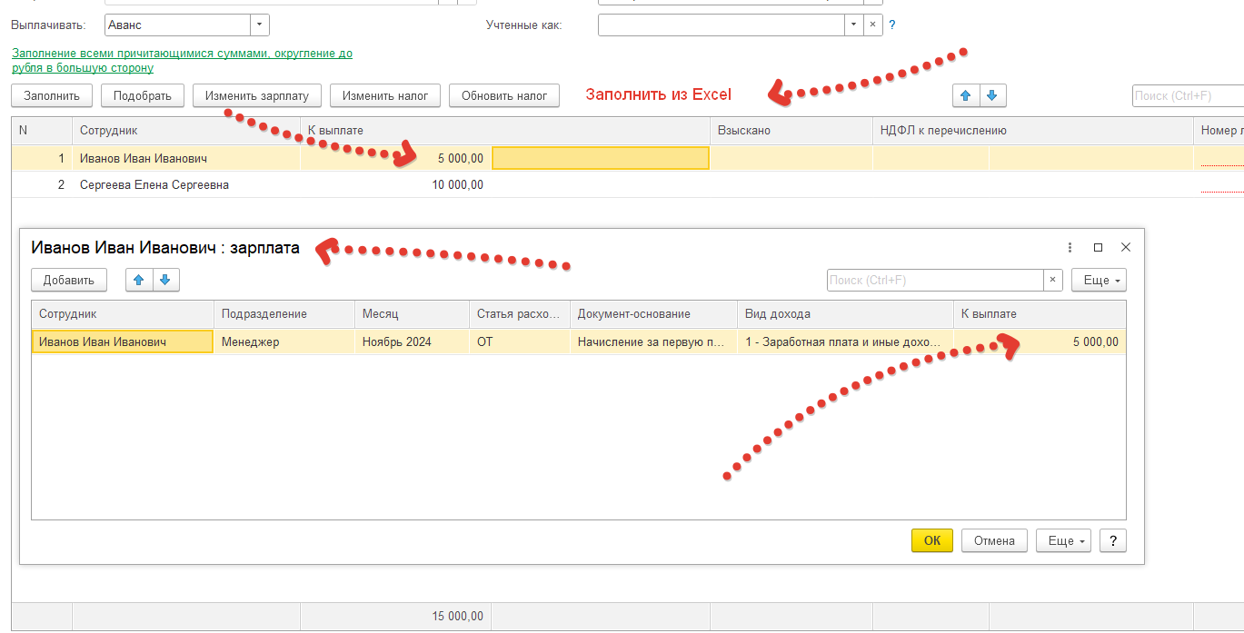Click the main search field (Ctrl+F)
This screenshot has height=633, width=1244.
point(1187,95)
